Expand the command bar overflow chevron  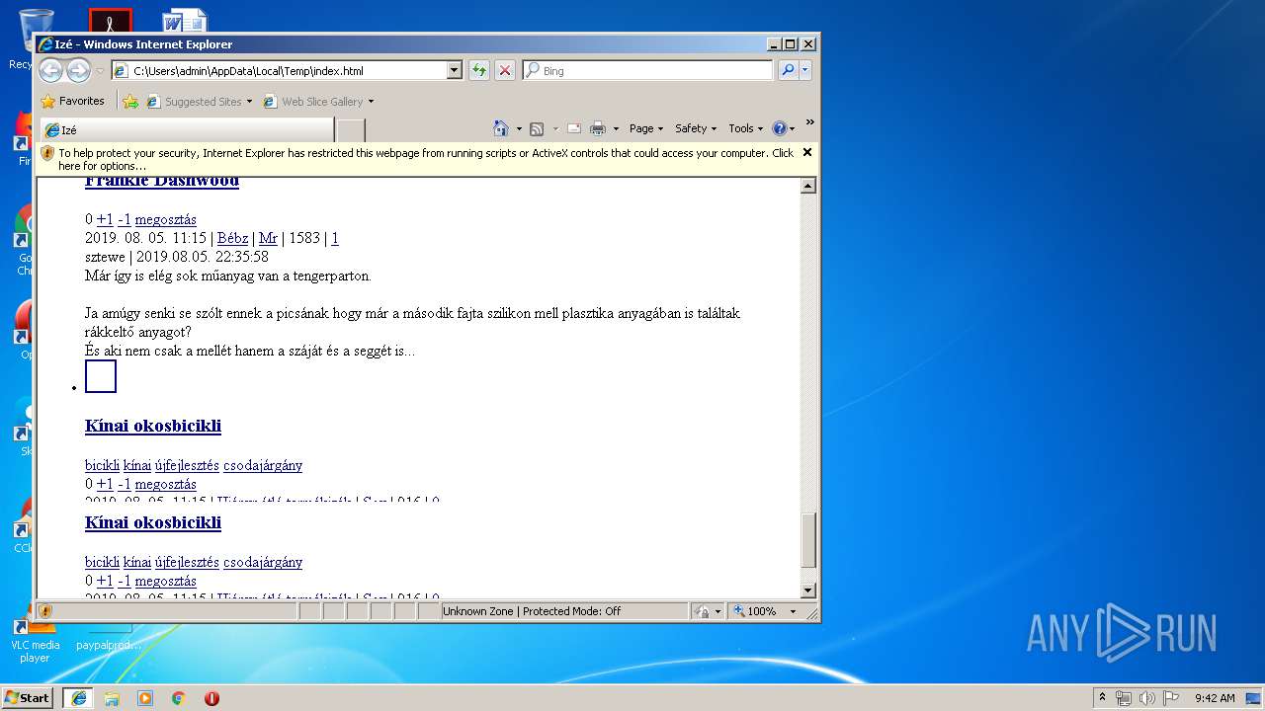809,122
